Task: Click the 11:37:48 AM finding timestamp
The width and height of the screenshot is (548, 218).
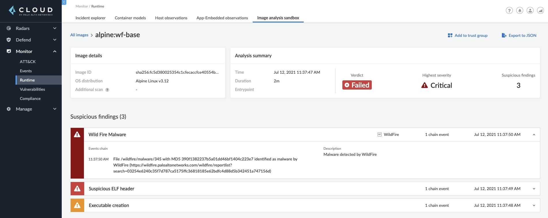Action: tap(497, 205)
